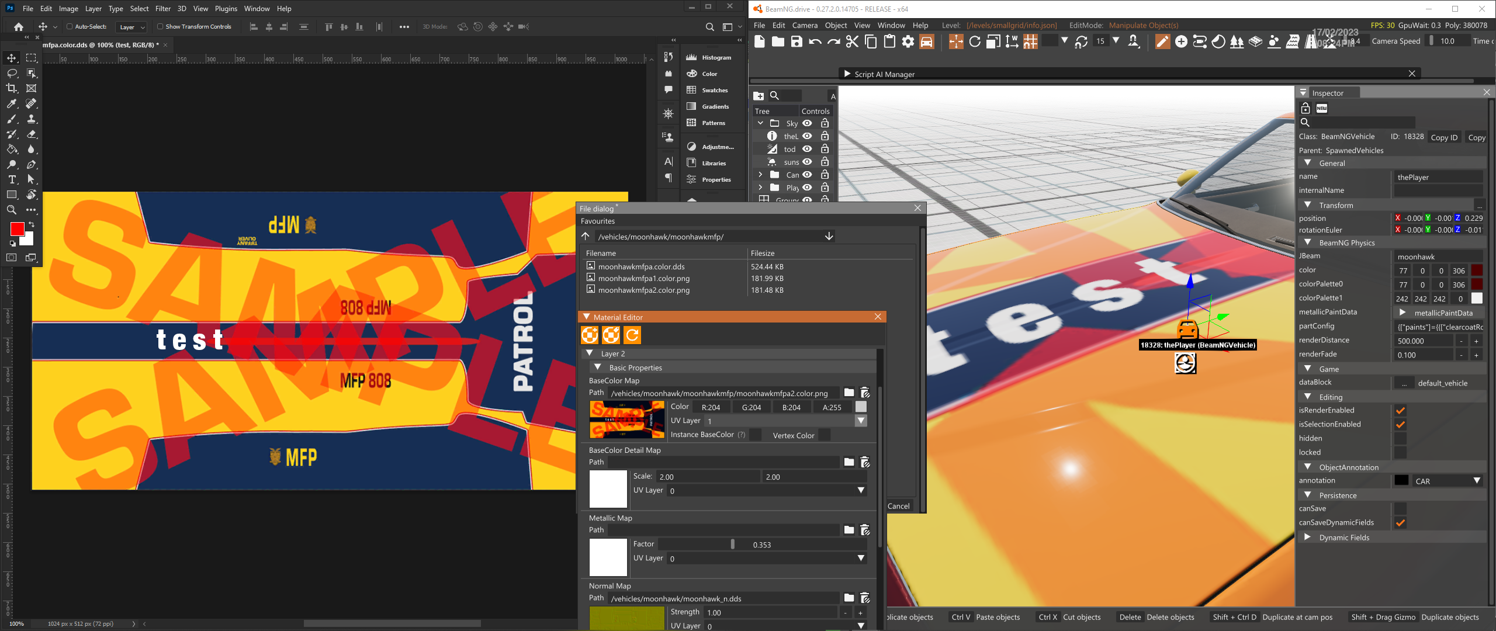The width and height of the screenshot is (1496, 631).
Task: Open the BeamNG Camera menu
Action: [805, 25]
